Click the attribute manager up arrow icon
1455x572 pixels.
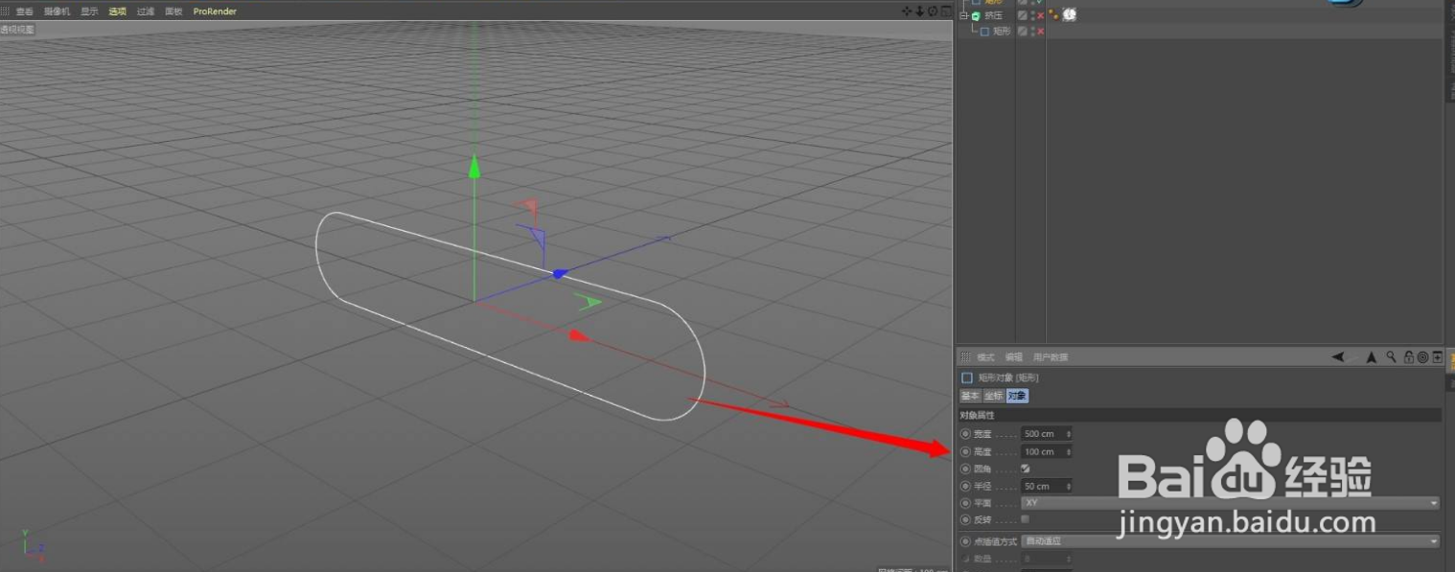1372,357
